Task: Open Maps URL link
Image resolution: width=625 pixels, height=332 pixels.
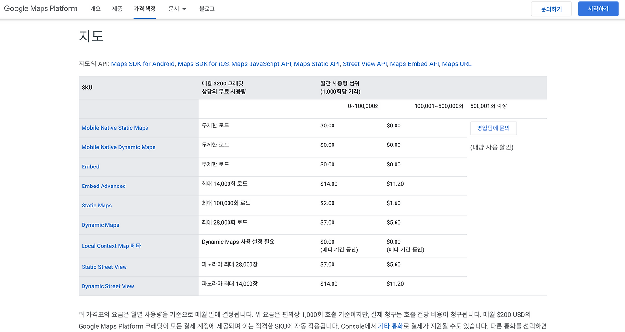Action: 457,64
